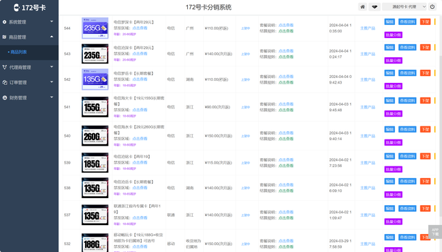Click 查看资料 button for product 537
Image resolution: width=442 pixels, height=252 pixels.
tap(407, 209)
